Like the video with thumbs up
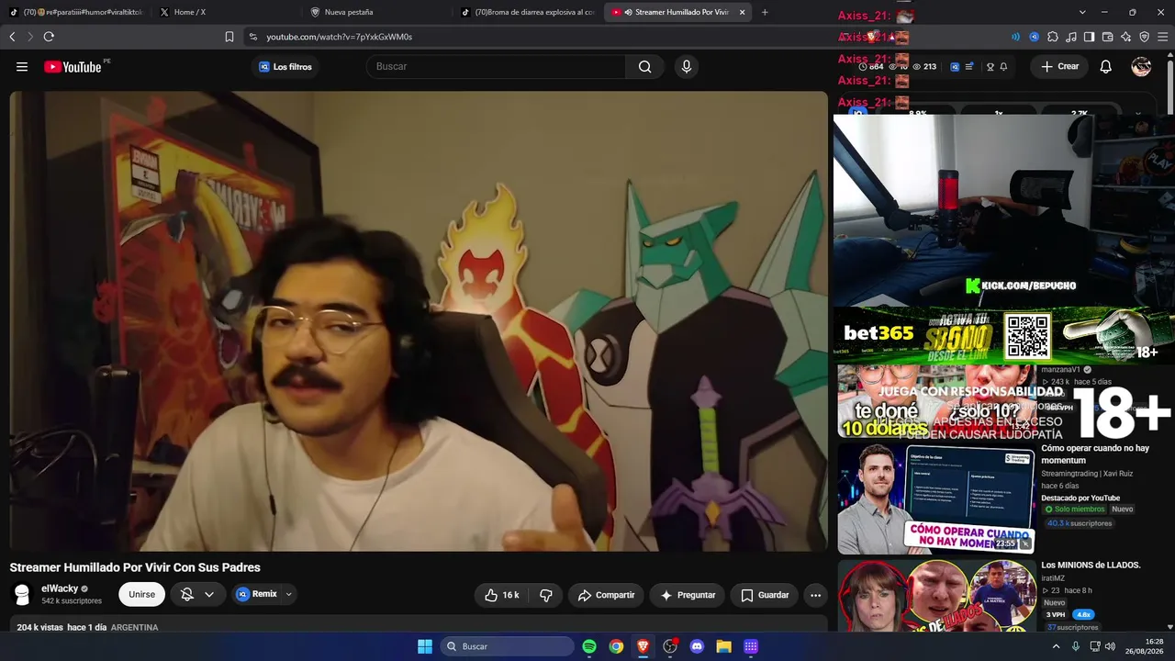 (502, 595)
